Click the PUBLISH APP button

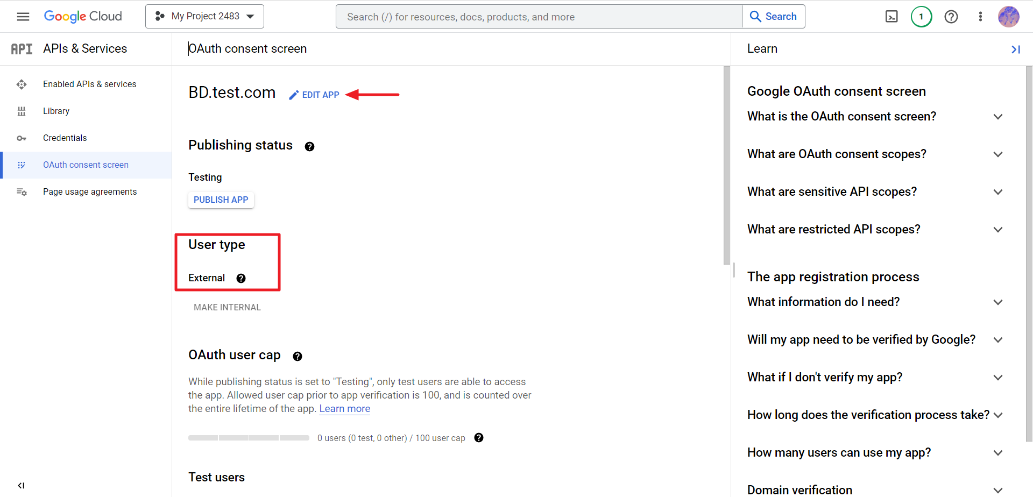(x=221, y=200)
